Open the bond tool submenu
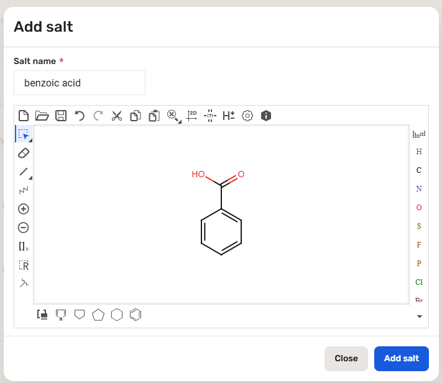 (24, 172)
